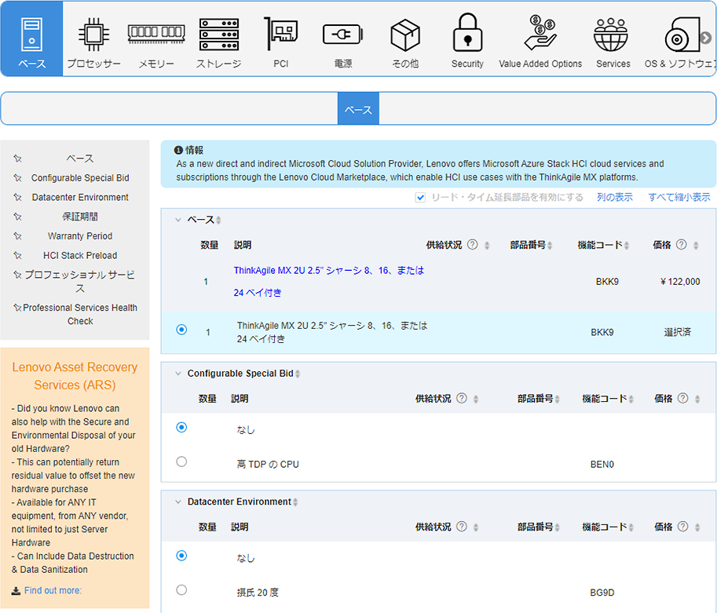Toggle リード・タイム延長部品を有効にする checkbox
Screen dimensions: 717x613
point(420,198)
